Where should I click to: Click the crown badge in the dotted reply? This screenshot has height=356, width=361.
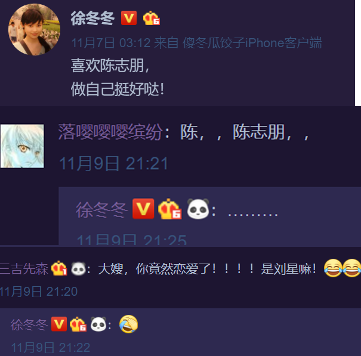[x=170, y=209]
